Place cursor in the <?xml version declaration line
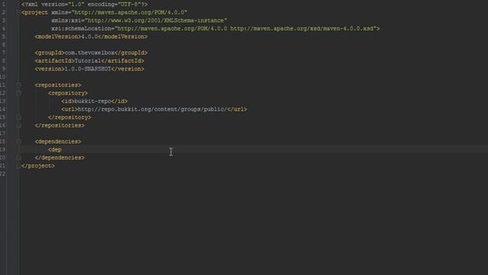 coord(85,5)
